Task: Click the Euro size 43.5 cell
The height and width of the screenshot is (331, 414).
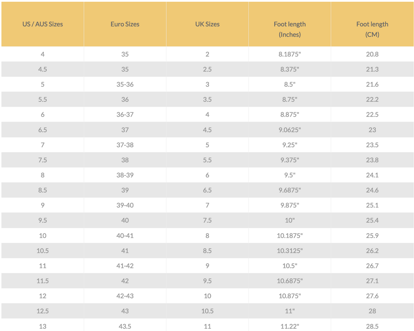Action: 125,326
